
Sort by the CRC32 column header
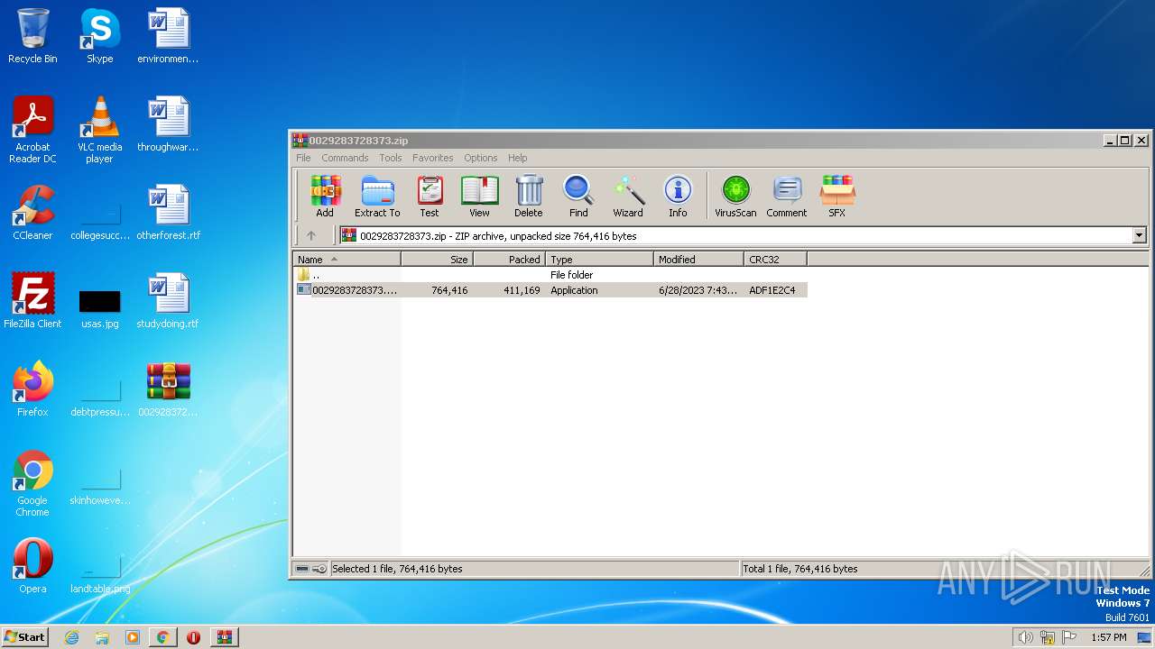tap(775, 259)
